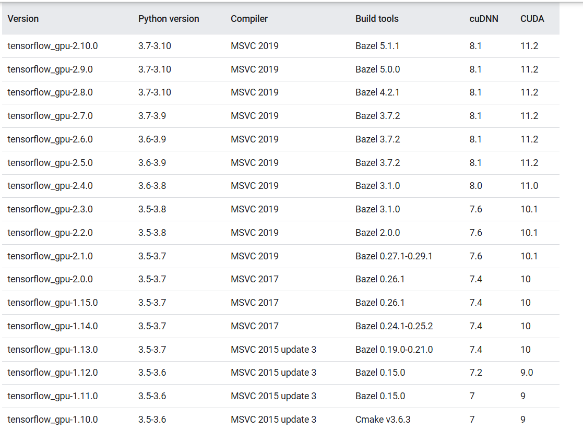
Task: Click the Build tools column header
Action: click(377, 19)
